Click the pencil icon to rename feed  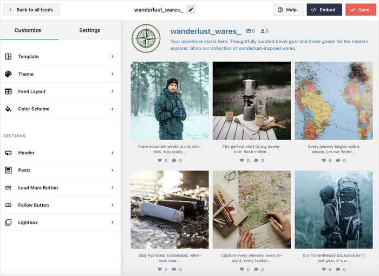tap(191, 10)
